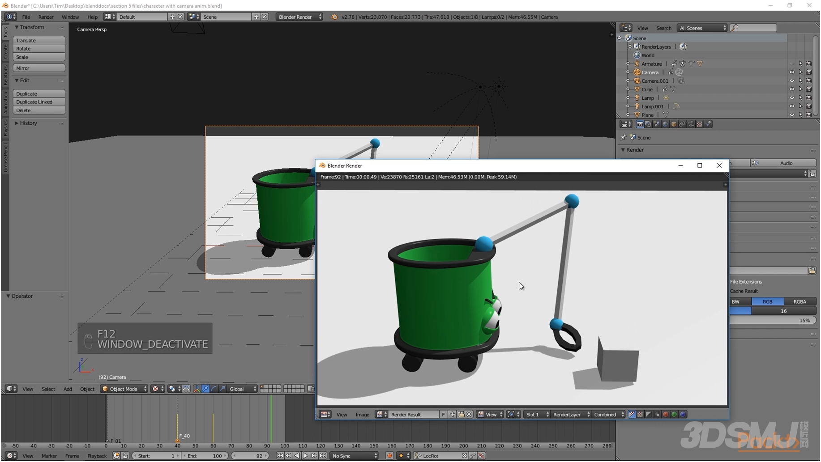Toggle selectability of the Armature (arrow icon)
The image size is (821, 462).
pyautogui.click(x=800, y=64)
